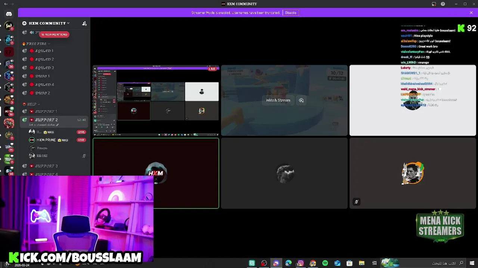Open the Discord inbox icon in title bar
Screen dimensions: 478x268
pyautogui.click(x=434, y=4)
